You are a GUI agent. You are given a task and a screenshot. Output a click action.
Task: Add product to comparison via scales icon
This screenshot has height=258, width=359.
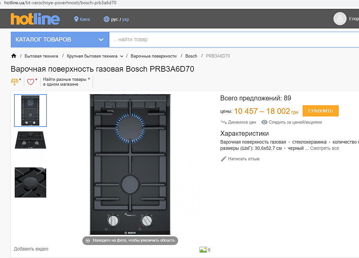tap(15, 82)
